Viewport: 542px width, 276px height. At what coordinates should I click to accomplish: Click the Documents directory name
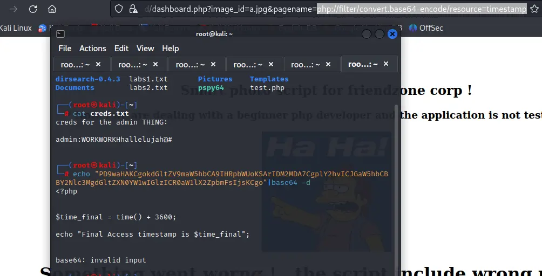[x=74, y=88]
